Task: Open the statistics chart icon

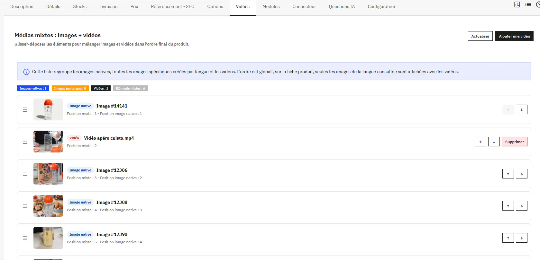Action: click(517, 4)
